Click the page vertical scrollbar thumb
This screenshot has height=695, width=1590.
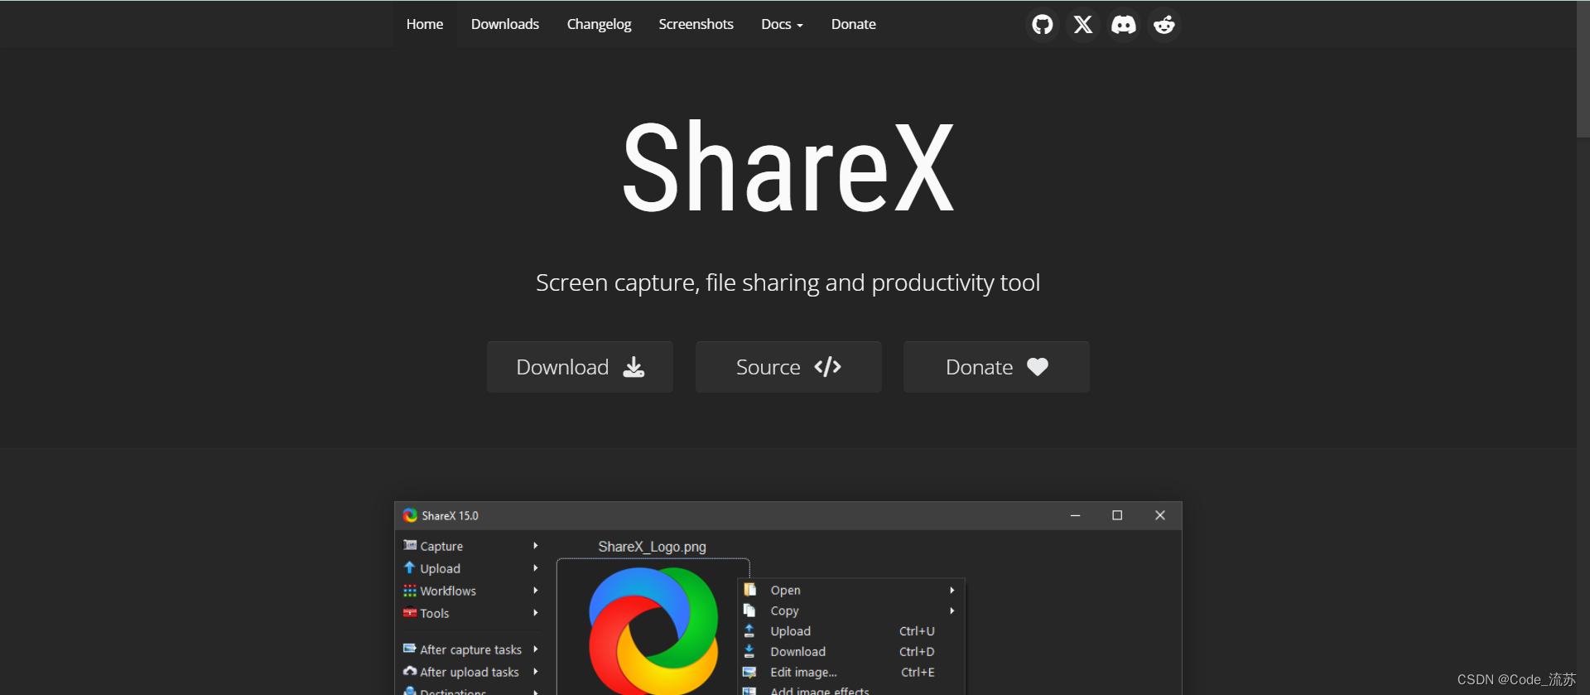(1583, 69)
